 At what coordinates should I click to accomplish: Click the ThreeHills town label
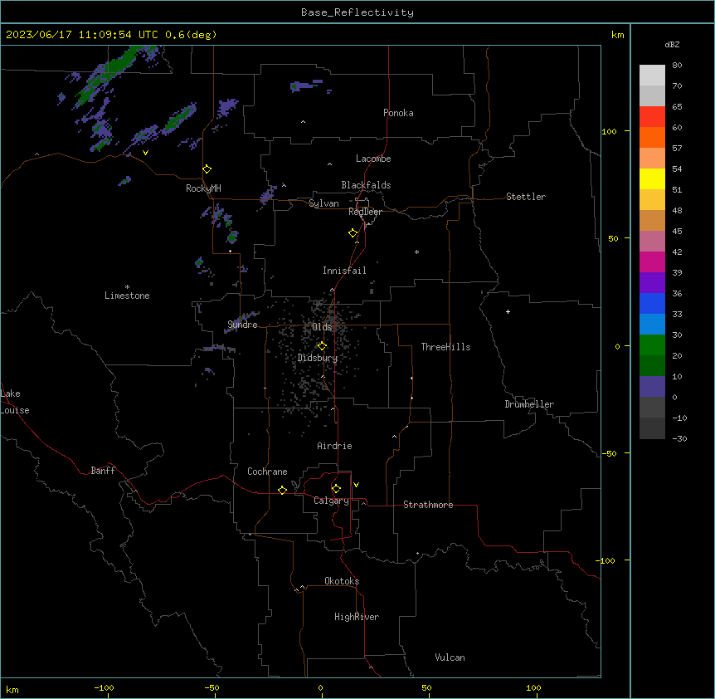pyautogui.click(x=446, y=347)
